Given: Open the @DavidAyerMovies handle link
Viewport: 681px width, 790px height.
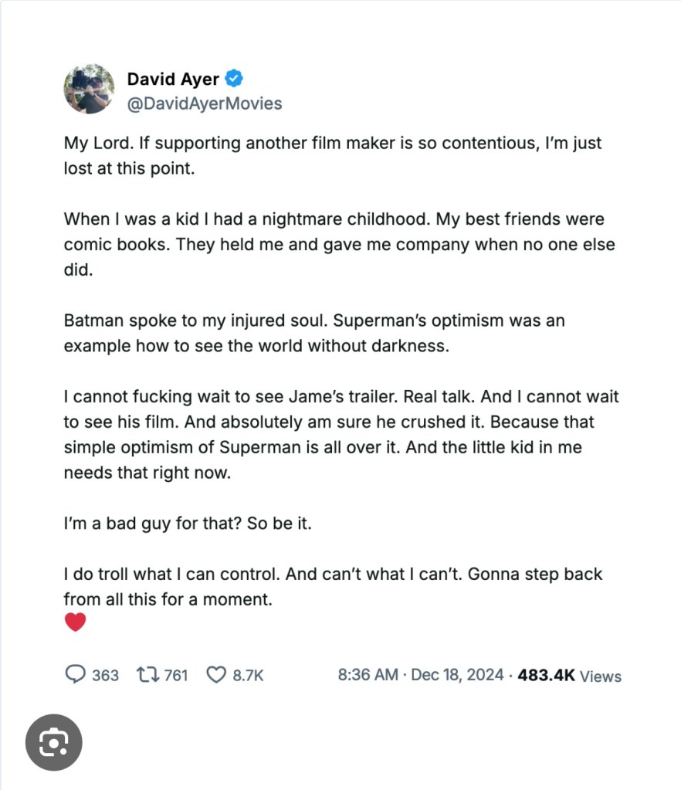Looking at the screenshot, I should 204,103.
